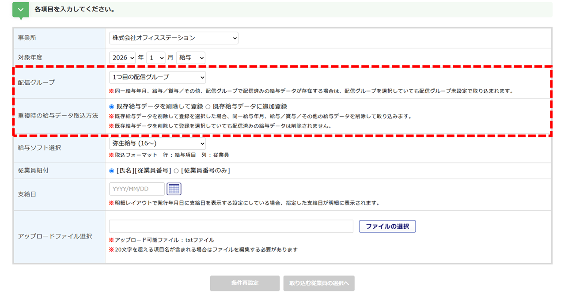The width and height of the screenshot is (564, 295).
Task: Select [氏名][従業員番号] radio option
Action: tap(112, 170)
